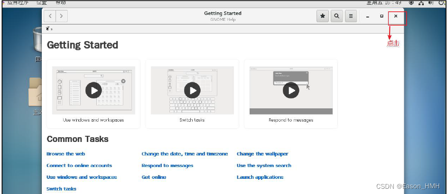447x194 pixels.
Task: Open the Change the wallpaper link
Action: (262, 154)
